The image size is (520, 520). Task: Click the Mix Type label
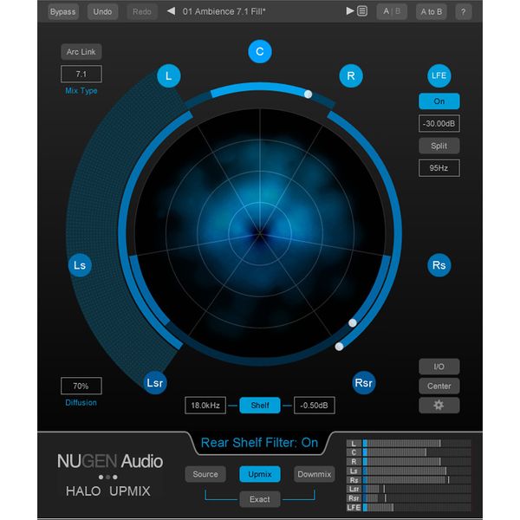[x=81, y=91]
